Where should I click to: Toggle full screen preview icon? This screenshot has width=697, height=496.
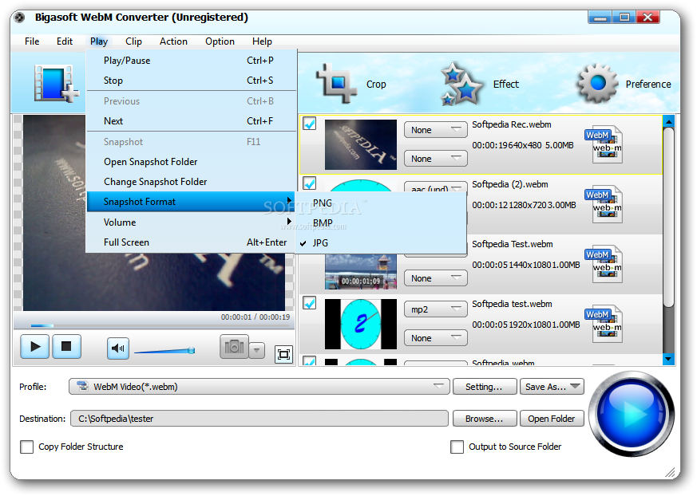tap(283, 354)
